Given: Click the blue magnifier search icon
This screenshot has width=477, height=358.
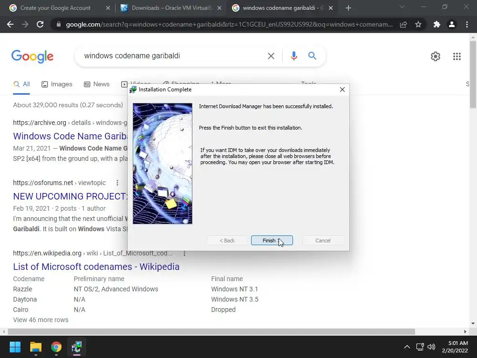Looking at the screenshot, I should click(312, 56).
